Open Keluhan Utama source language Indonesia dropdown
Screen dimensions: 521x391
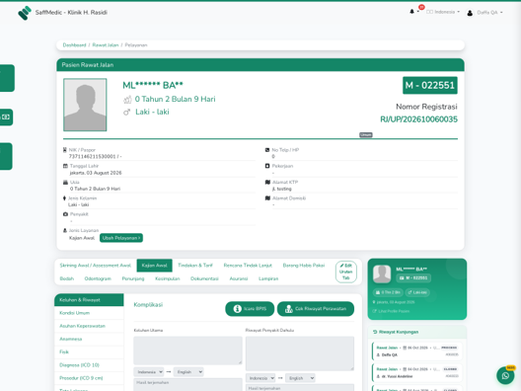149,372
